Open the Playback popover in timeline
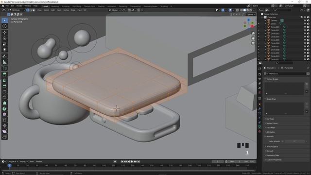Image resolution: width=311 pixels, height=175 pixels. [x=13, y=161]
